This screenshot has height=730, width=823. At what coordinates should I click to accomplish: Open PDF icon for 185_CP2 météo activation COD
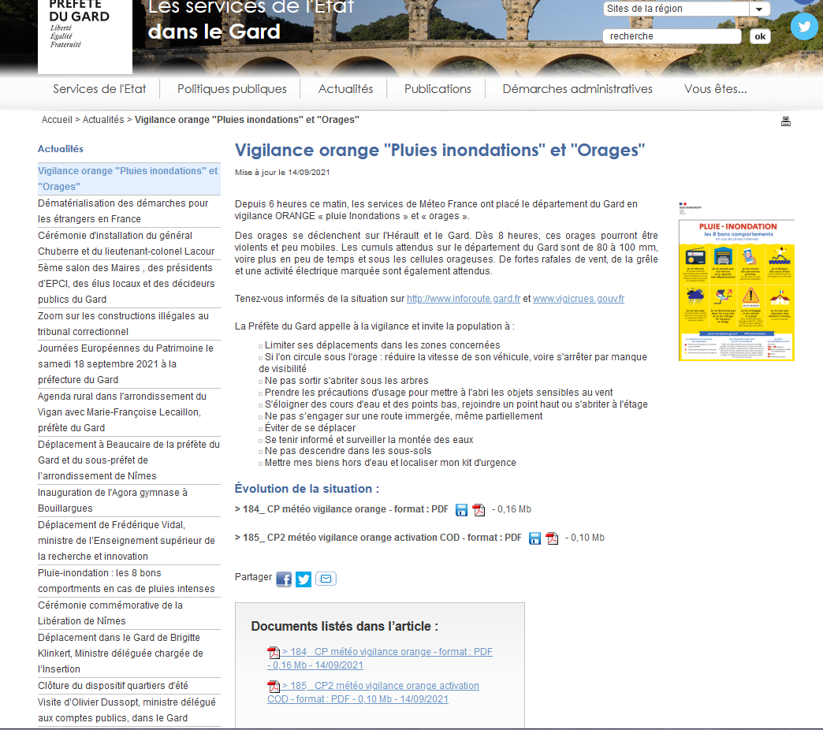click(x=552, y=538)
